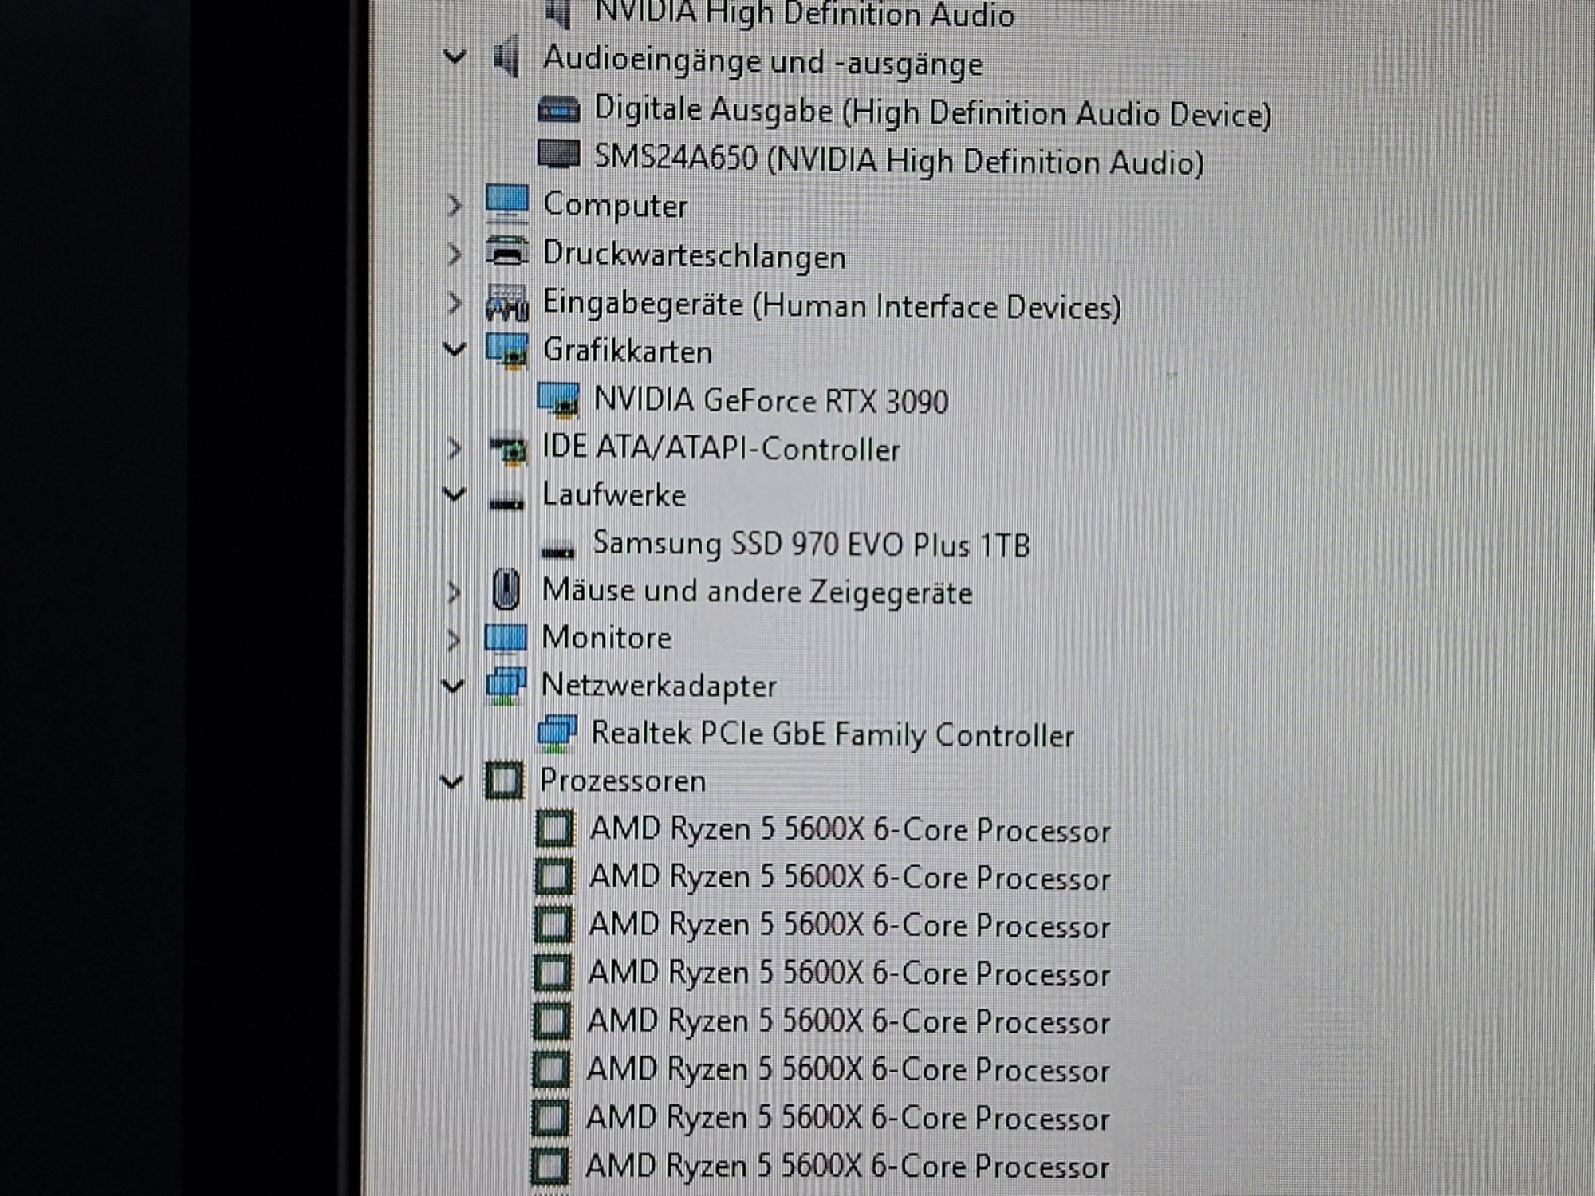Select Realtek PCIe GbE Family Controller
Viewport: 1595px width, 1196px height.
pos(832,734)
